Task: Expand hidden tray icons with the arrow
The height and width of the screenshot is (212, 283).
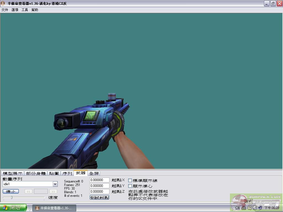Action: coord(255,208)
